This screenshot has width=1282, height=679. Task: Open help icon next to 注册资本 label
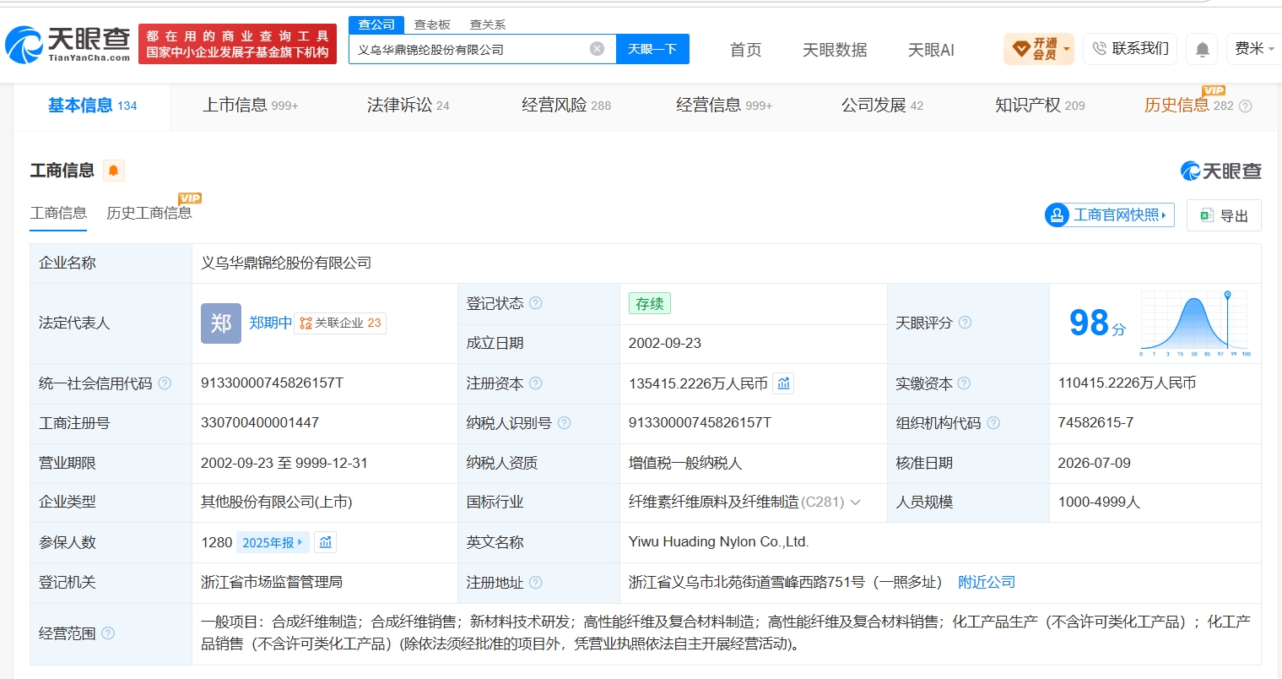pos(535,383)
